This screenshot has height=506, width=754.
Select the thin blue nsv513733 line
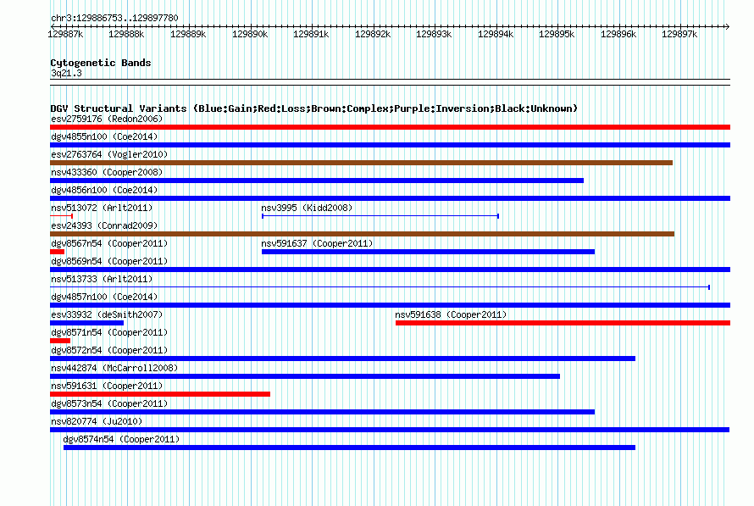point(380,287)
